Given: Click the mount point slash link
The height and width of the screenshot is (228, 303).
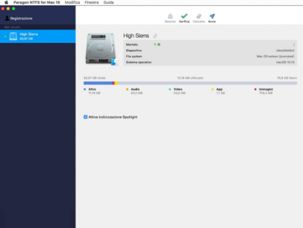Looking at the screenshot, I should point(294,44).
